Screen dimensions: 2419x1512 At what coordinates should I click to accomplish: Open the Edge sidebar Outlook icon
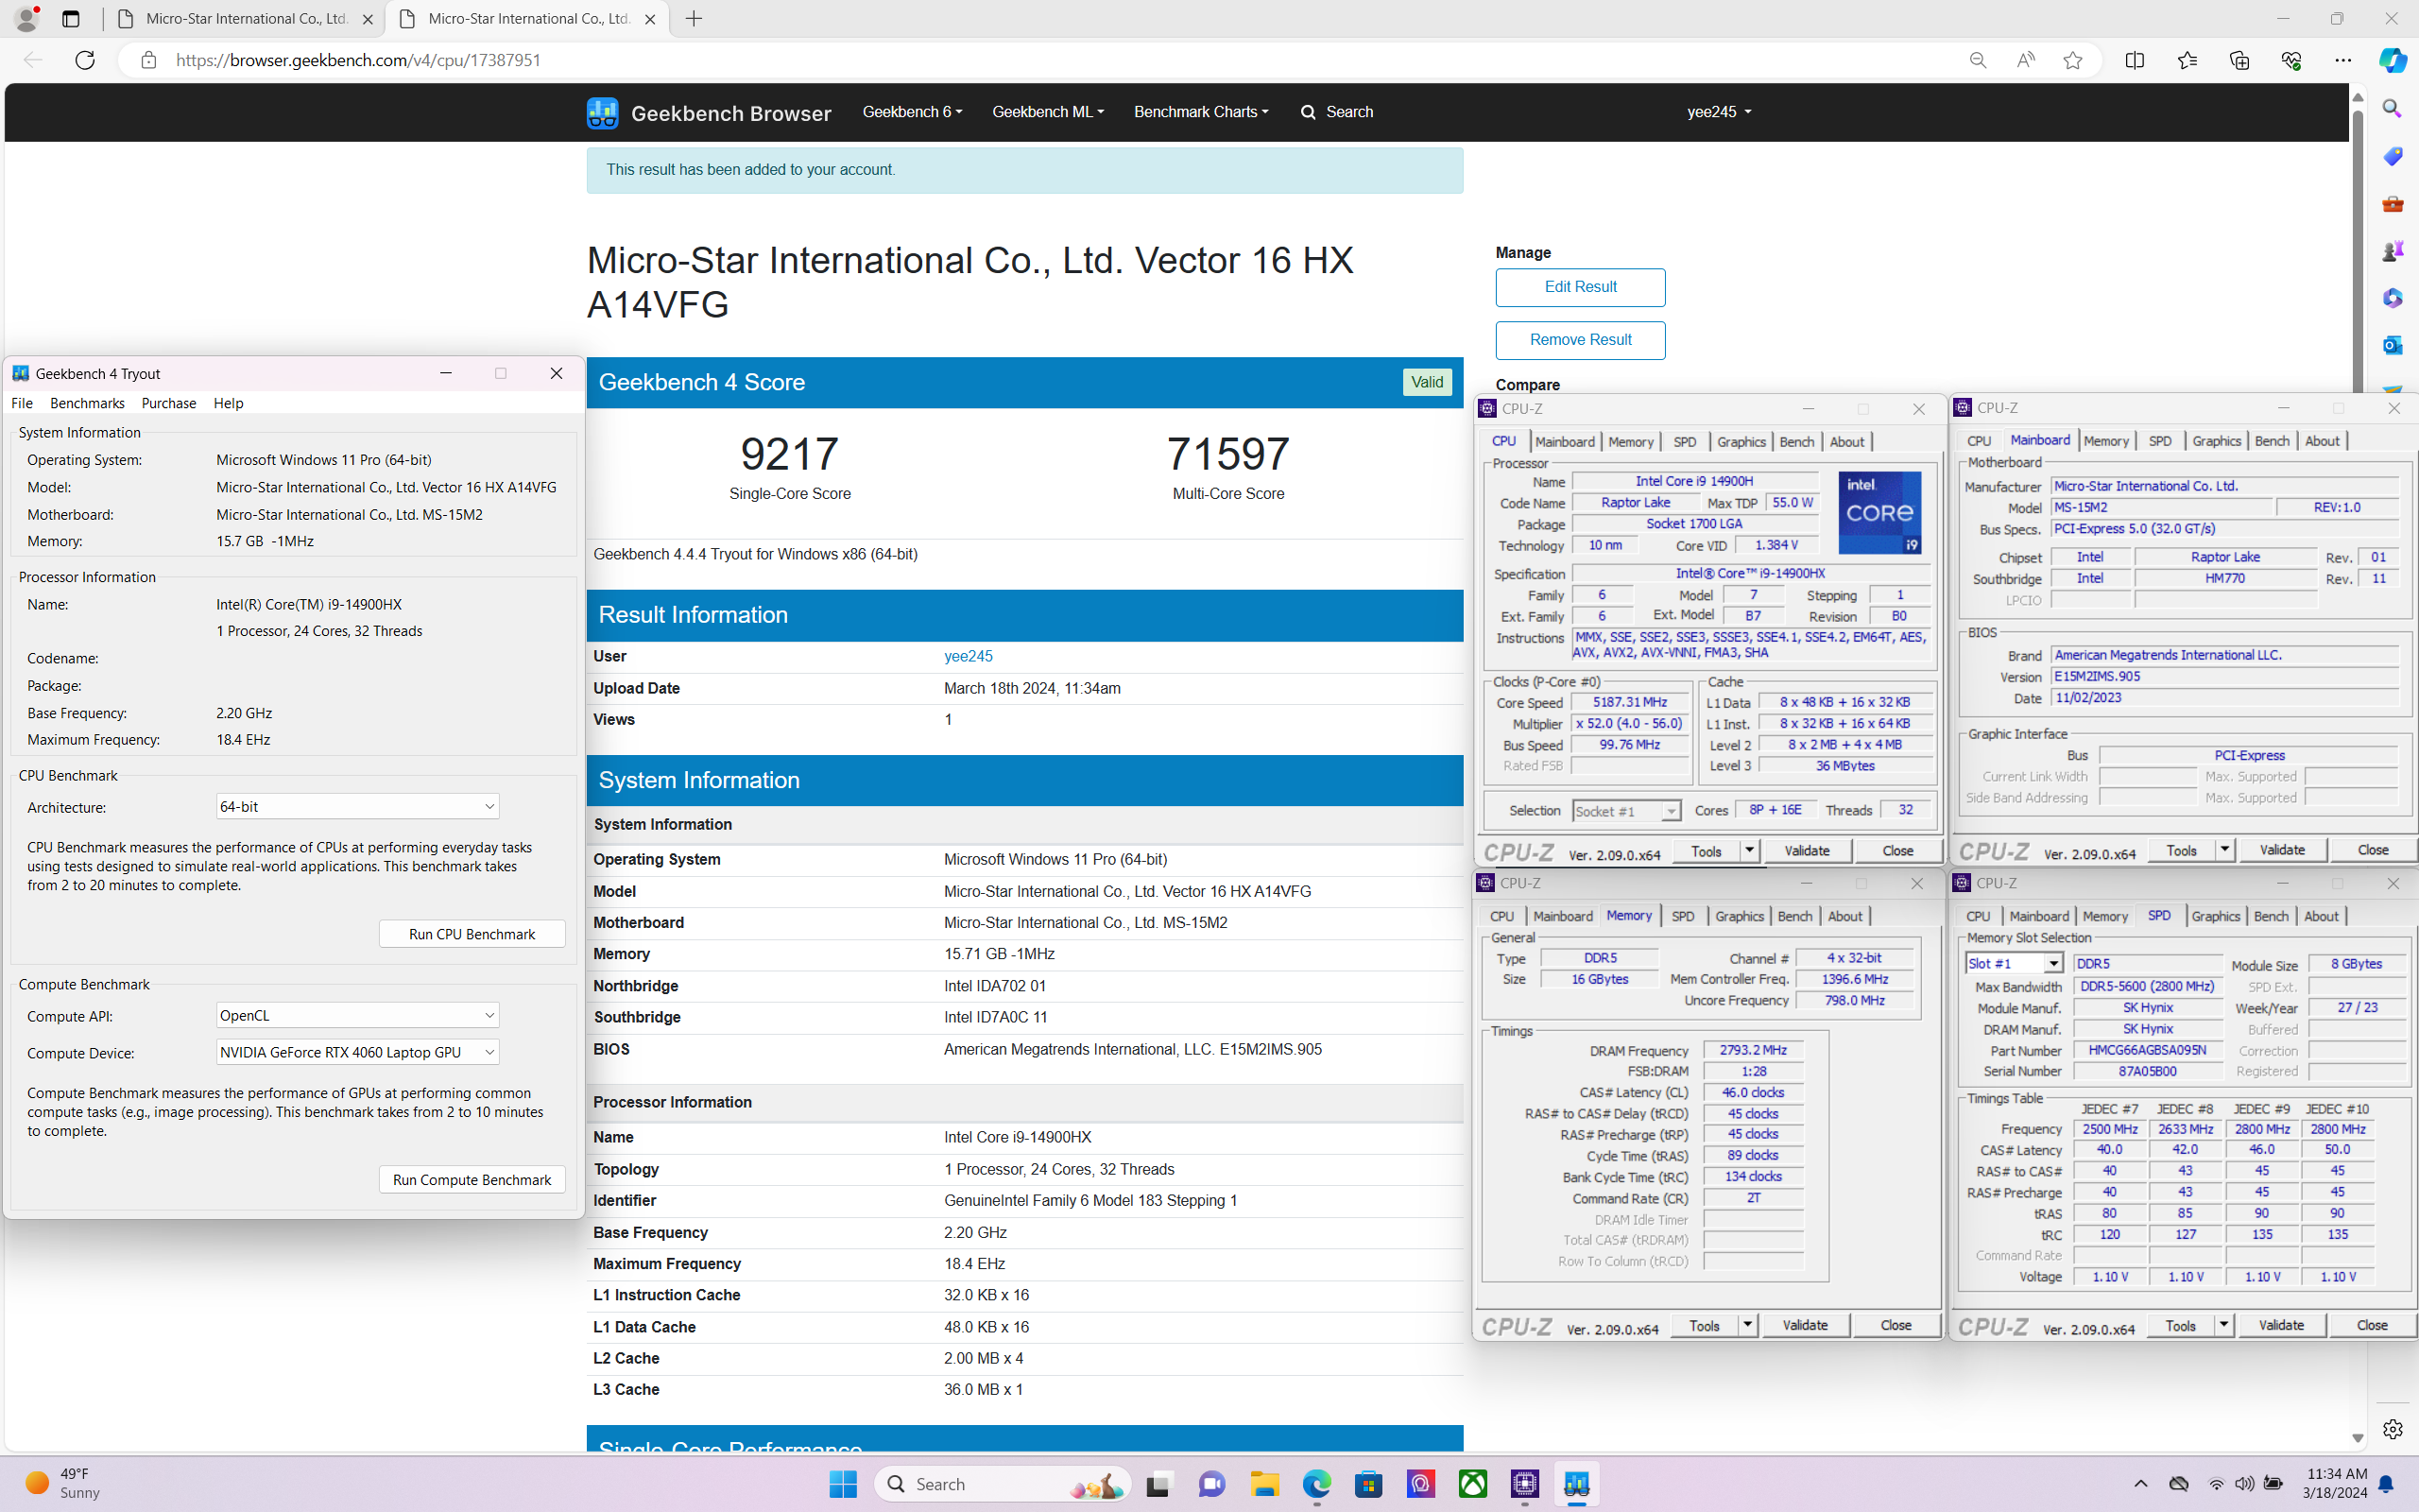pos(2392,345)
